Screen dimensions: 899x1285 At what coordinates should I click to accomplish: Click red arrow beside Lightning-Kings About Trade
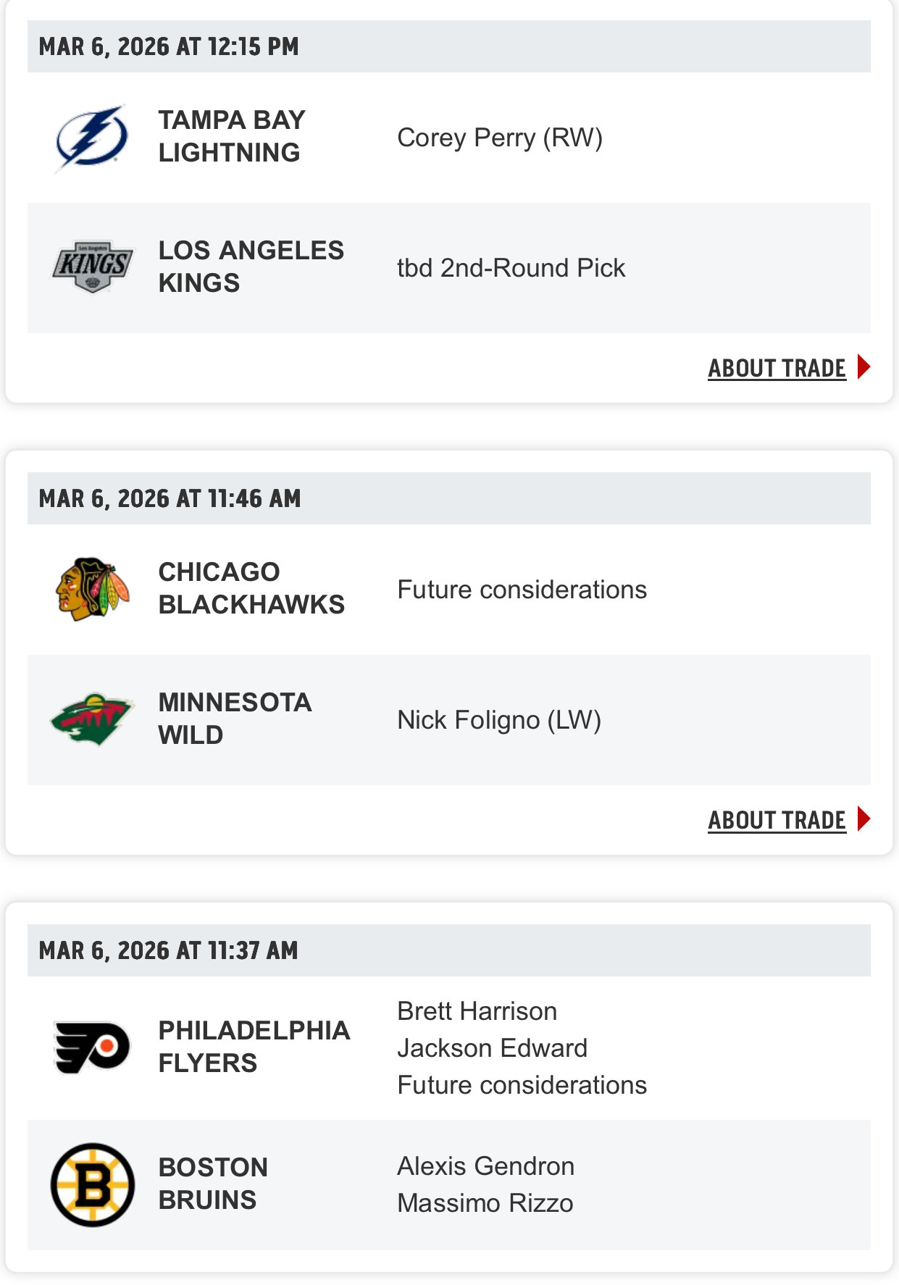pos(864,367)
